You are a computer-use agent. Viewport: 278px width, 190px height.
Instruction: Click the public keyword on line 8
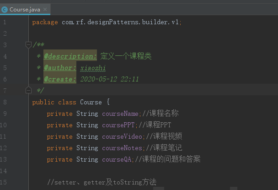tap(43, 102)
